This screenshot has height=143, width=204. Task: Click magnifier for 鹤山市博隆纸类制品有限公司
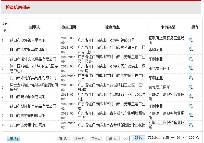[x=191, y=106]
